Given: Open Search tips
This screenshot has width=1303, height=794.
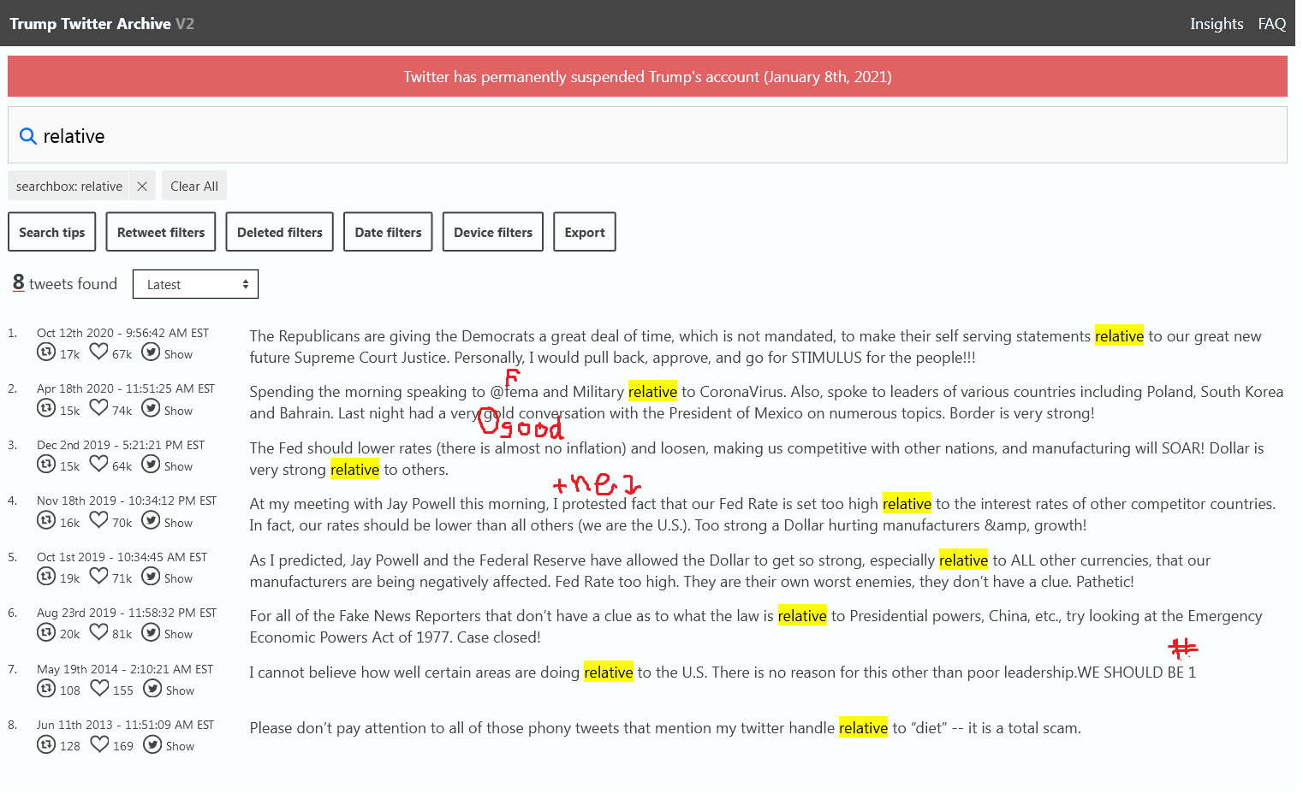Looking at the screenshot, I should 52,232.
